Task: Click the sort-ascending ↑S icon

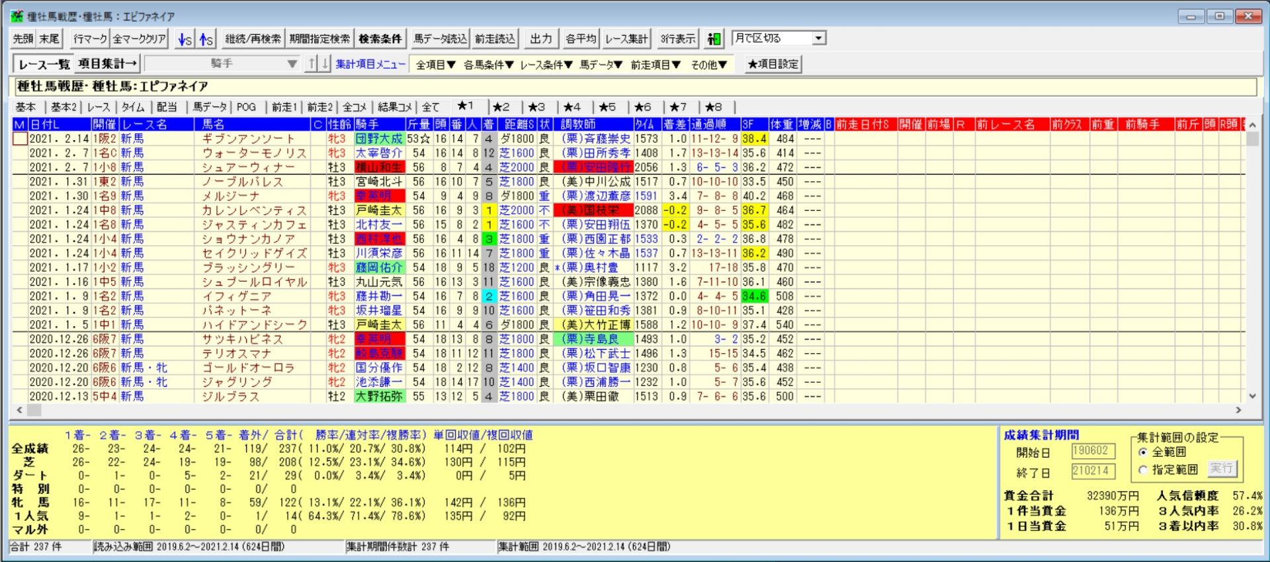Action: pos(206,39)
